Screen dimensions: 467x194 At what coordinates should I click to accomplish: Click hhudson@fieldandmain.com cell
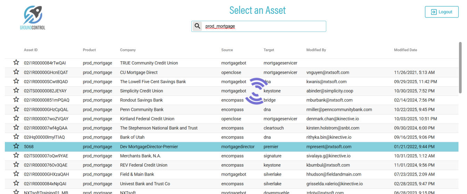point(334,174)
